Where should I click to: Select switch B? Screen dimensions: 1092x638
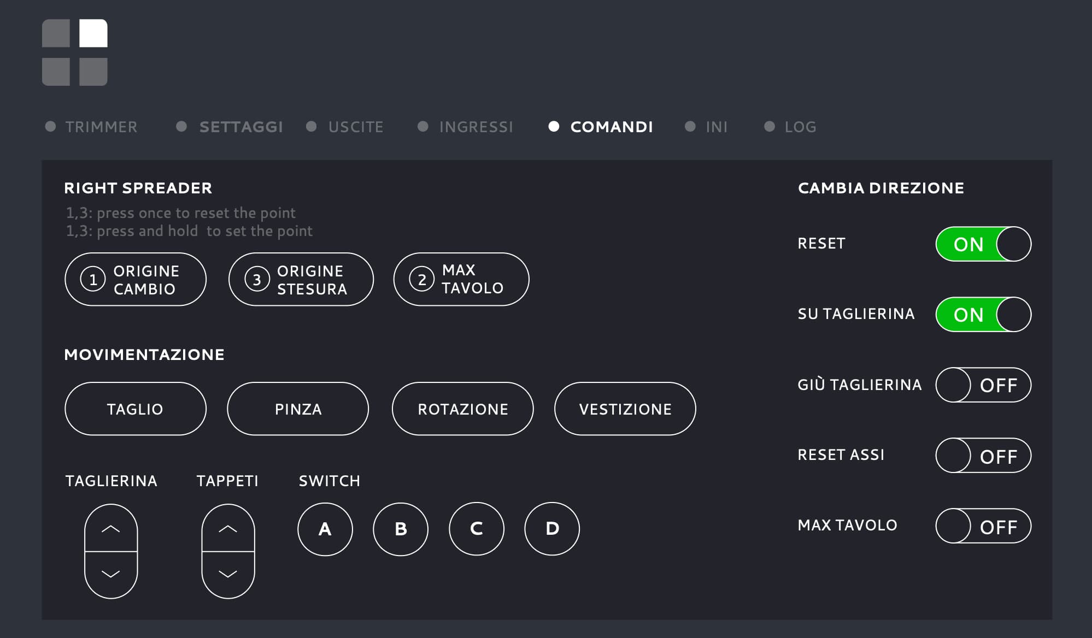401,529
